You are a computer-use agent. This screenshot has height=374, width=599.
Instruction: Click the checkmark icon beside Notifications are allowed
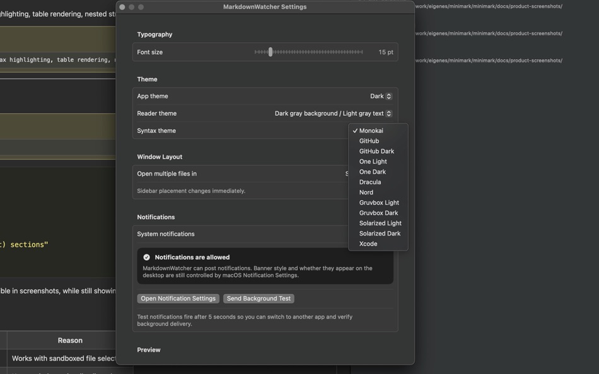(x=146, y=256)
